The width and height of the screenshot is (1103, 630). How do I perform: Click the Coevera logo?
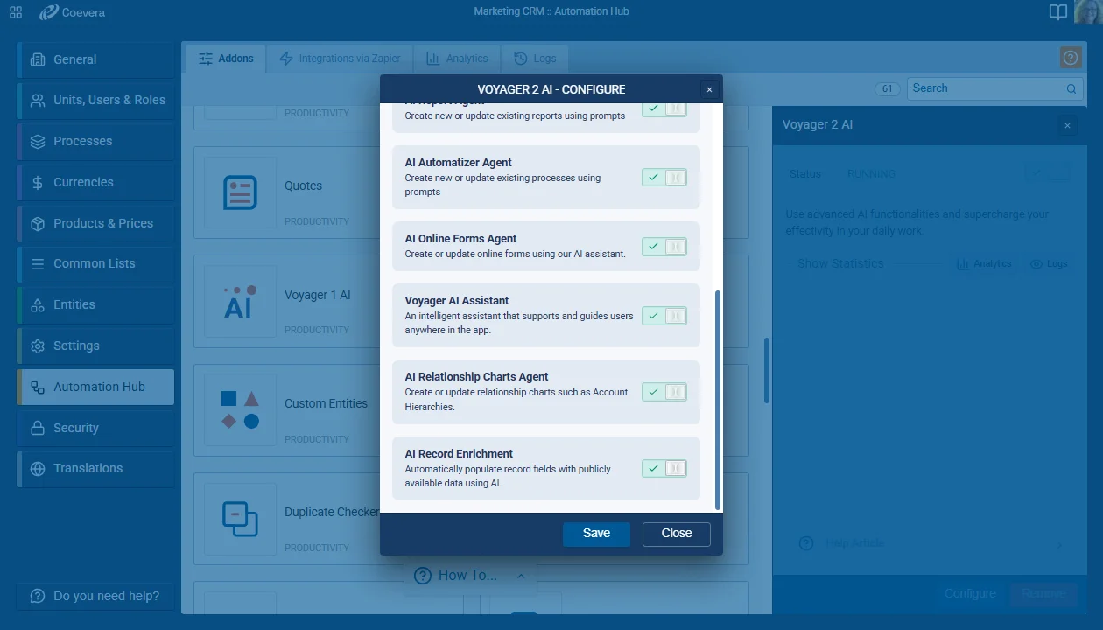tap(73, 12)
